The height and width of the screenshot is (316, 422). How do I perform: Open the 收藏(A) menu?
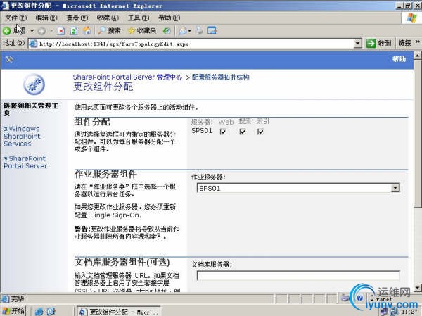pos(108,18)
